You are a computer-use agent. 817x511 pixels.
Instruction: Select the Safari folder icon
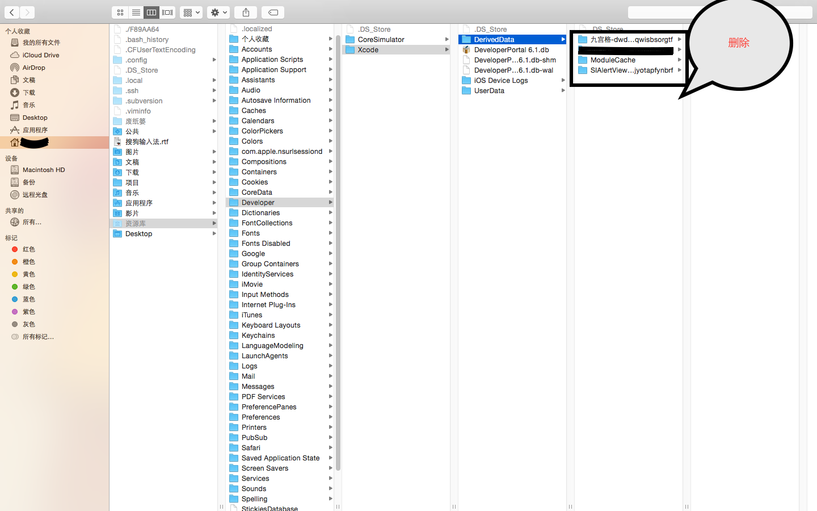(234, 448)
